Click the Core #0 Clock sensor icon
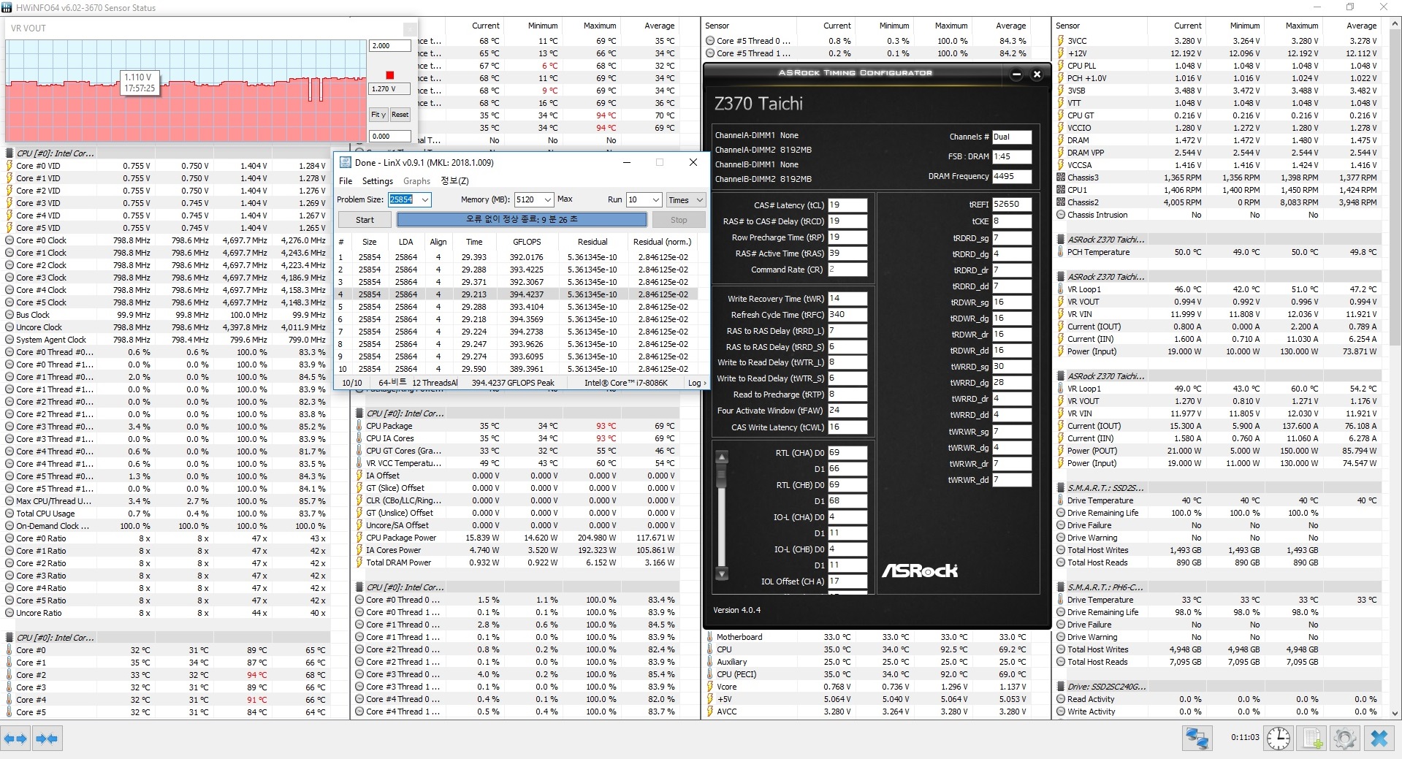Viewport: 1402px width, 759px height. (x=10, y=240)
